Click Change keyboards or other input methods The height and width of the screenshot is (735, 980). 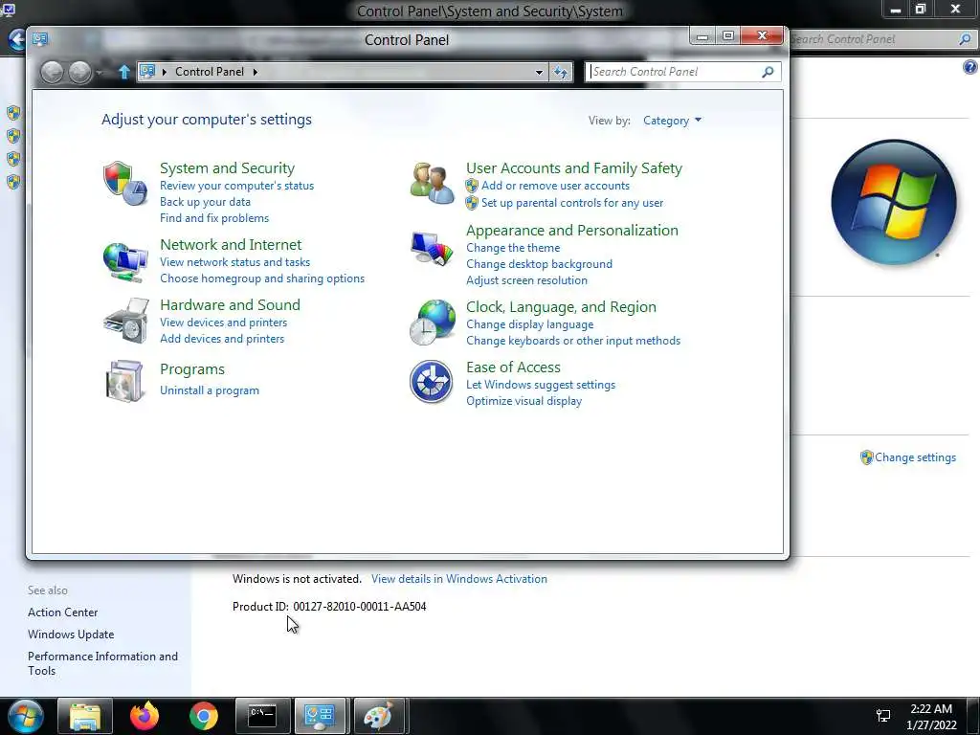[x=573, y=341]
